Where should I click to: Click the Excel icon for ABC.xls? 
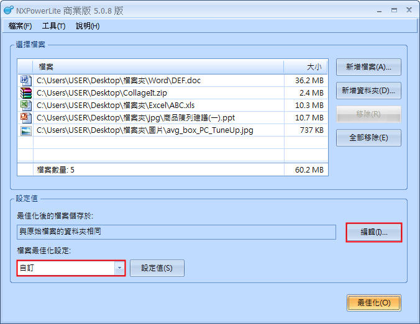[x=25, y=106]
